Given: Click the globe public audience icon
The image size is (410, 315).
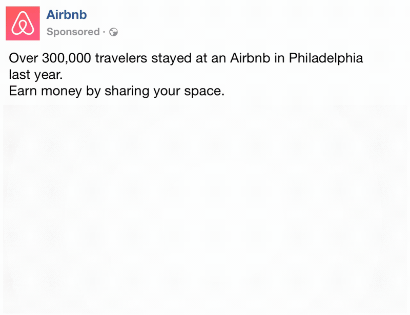Looking at the screenshot, I should tap(113, 32).
